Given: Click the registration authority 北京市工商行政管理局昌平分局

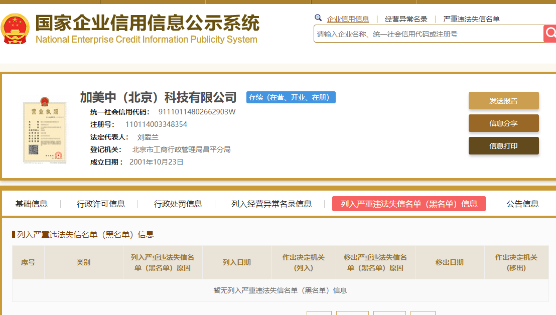Looking at the screenshot, I should pyautogui.click(x=181, y=149).
